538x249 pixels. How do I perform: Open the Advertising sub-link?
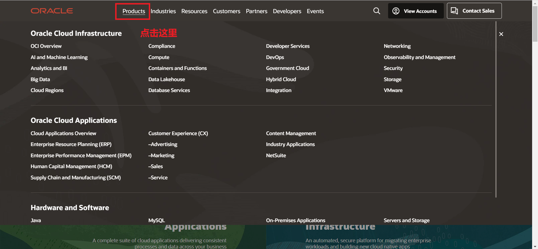[163, 144]
